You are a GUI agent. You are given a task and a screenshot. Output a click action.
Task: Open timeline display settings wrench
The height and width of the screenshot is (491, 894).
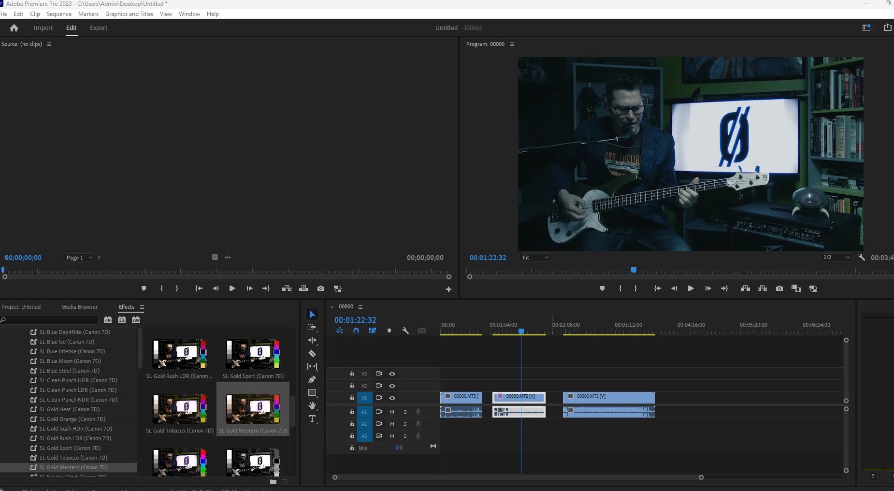click(405, 331)
